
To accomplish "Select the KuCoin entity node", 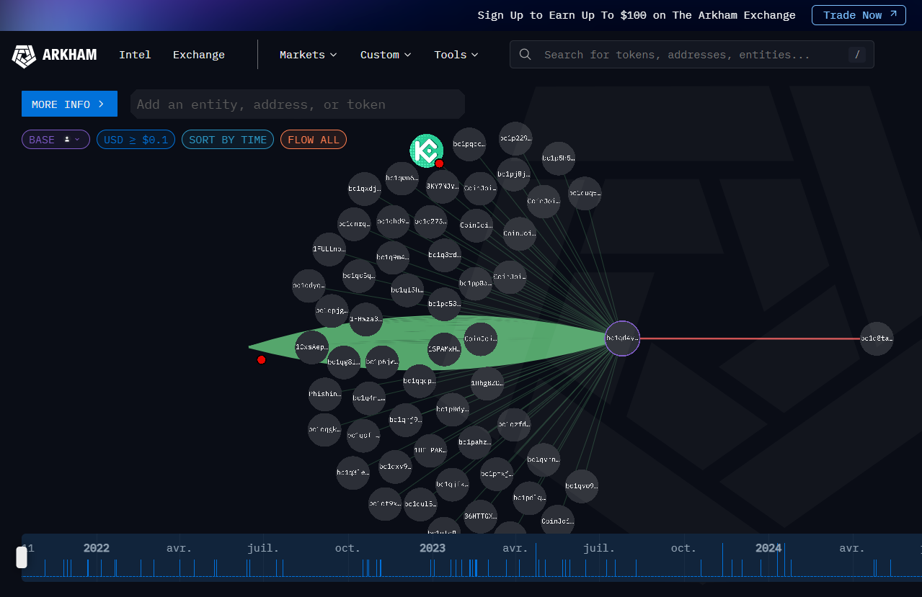I will coord(427,151).
